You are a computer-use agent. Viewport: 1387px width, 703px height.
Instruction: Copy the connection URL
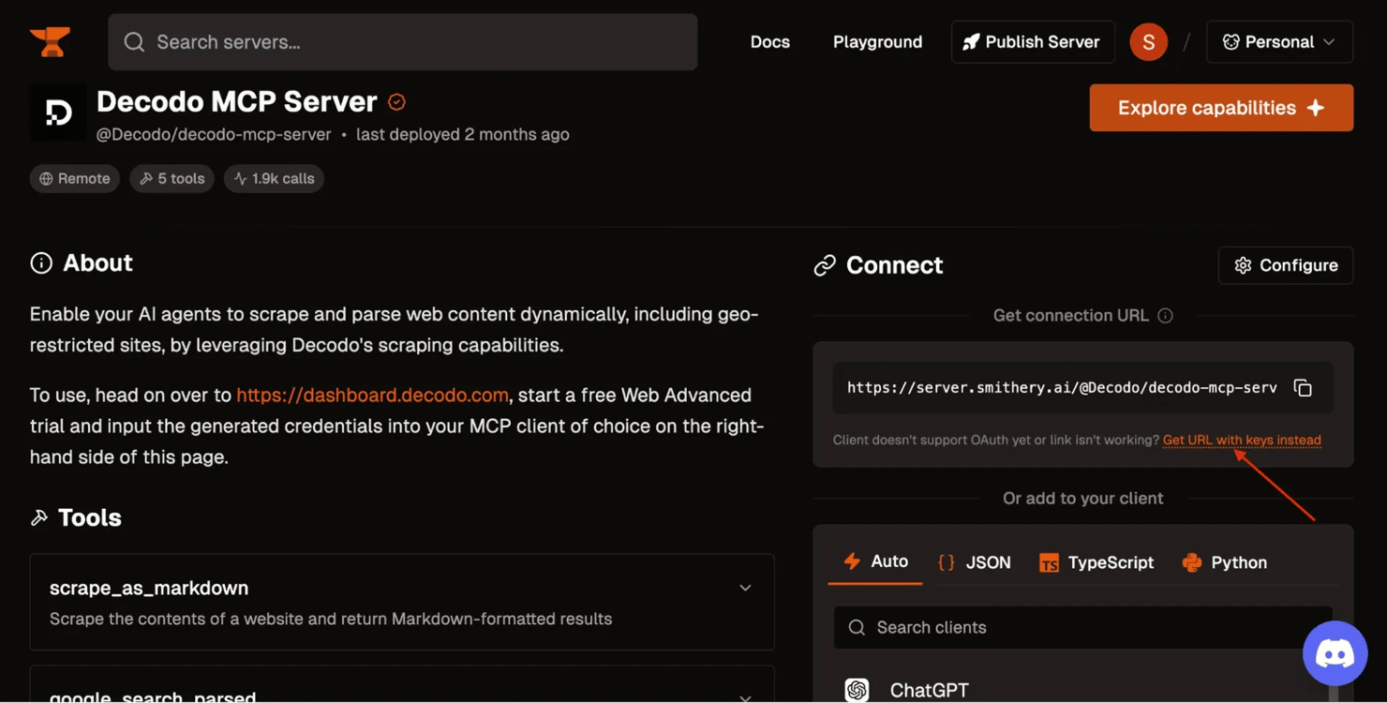coord(1303,388)
